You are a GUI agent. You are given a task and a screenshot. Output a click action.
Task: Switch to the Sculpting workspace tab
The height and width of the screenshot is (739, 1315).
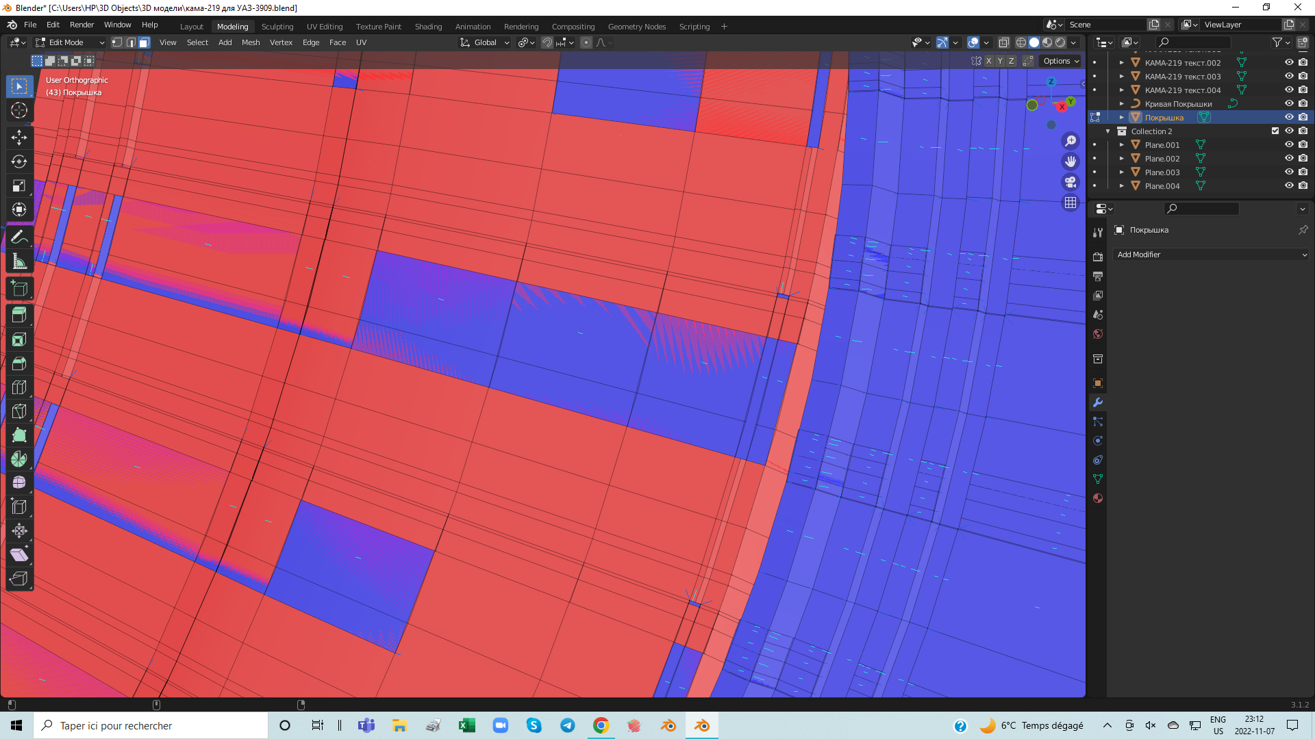click(x=277, y=27)
